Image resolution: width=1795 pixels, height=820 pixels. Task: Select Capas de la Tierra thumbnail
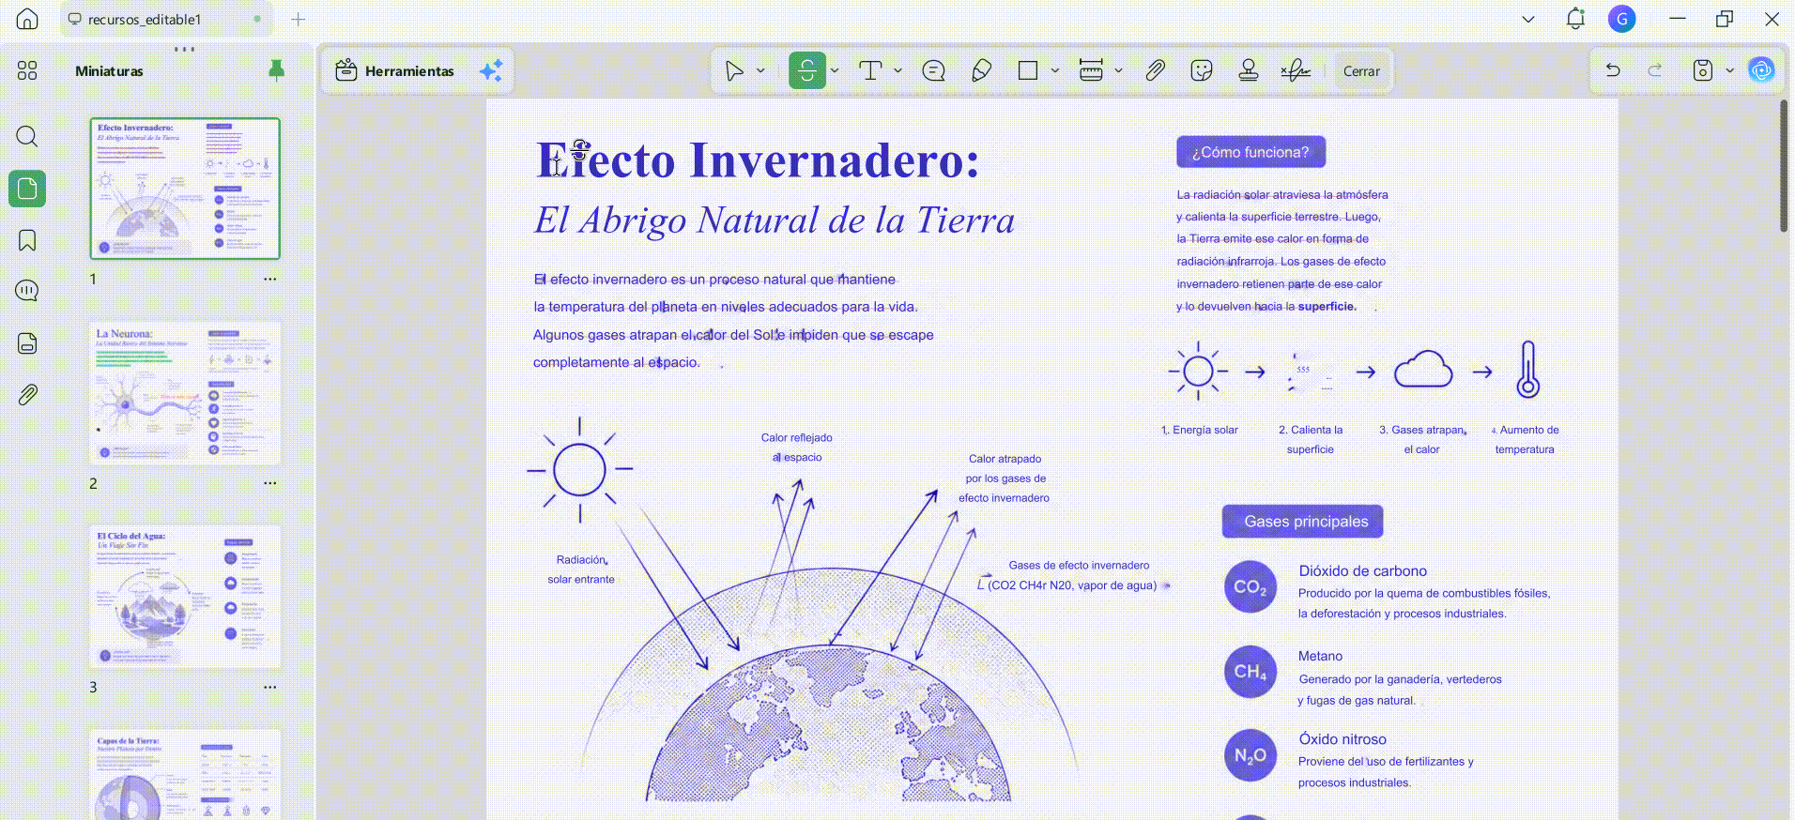coord(185,775)
